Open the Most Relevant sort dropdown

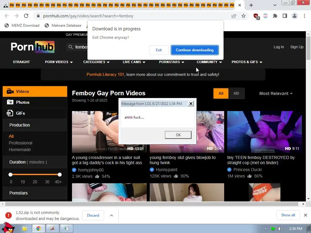pos(276,93)
